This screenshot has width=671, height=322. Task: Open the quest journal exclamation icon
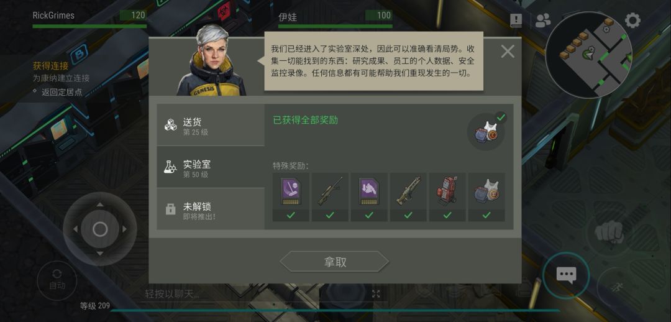coord(516,20)
